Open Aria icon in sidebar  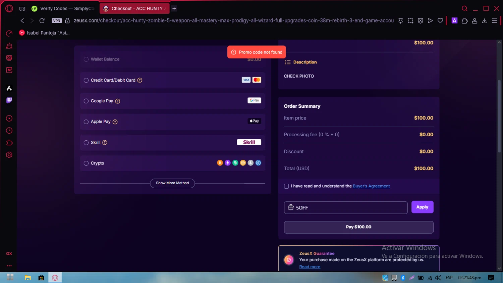pos(9,88)
